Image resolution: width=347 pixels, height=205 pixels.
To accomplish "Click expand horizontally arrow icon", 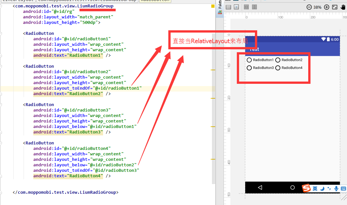I will pyautogui.click(x=246, y=7).
